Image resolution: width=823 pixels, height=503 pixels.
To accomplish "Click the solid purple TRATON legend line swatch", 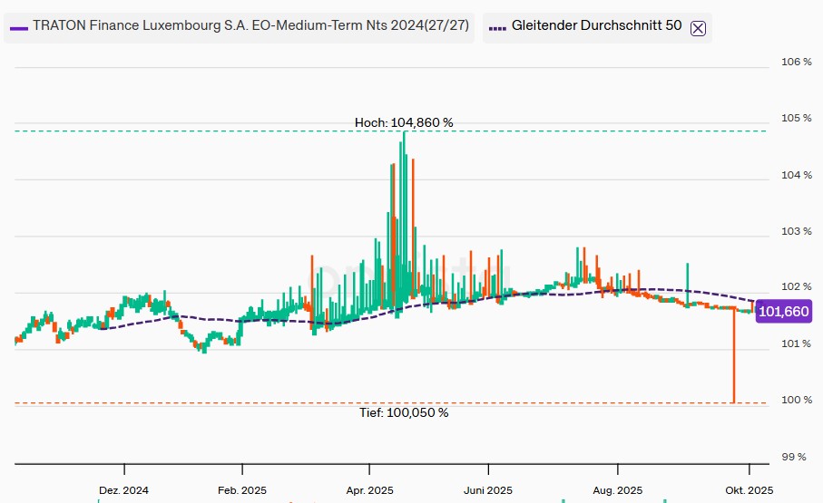I will 18,27.
